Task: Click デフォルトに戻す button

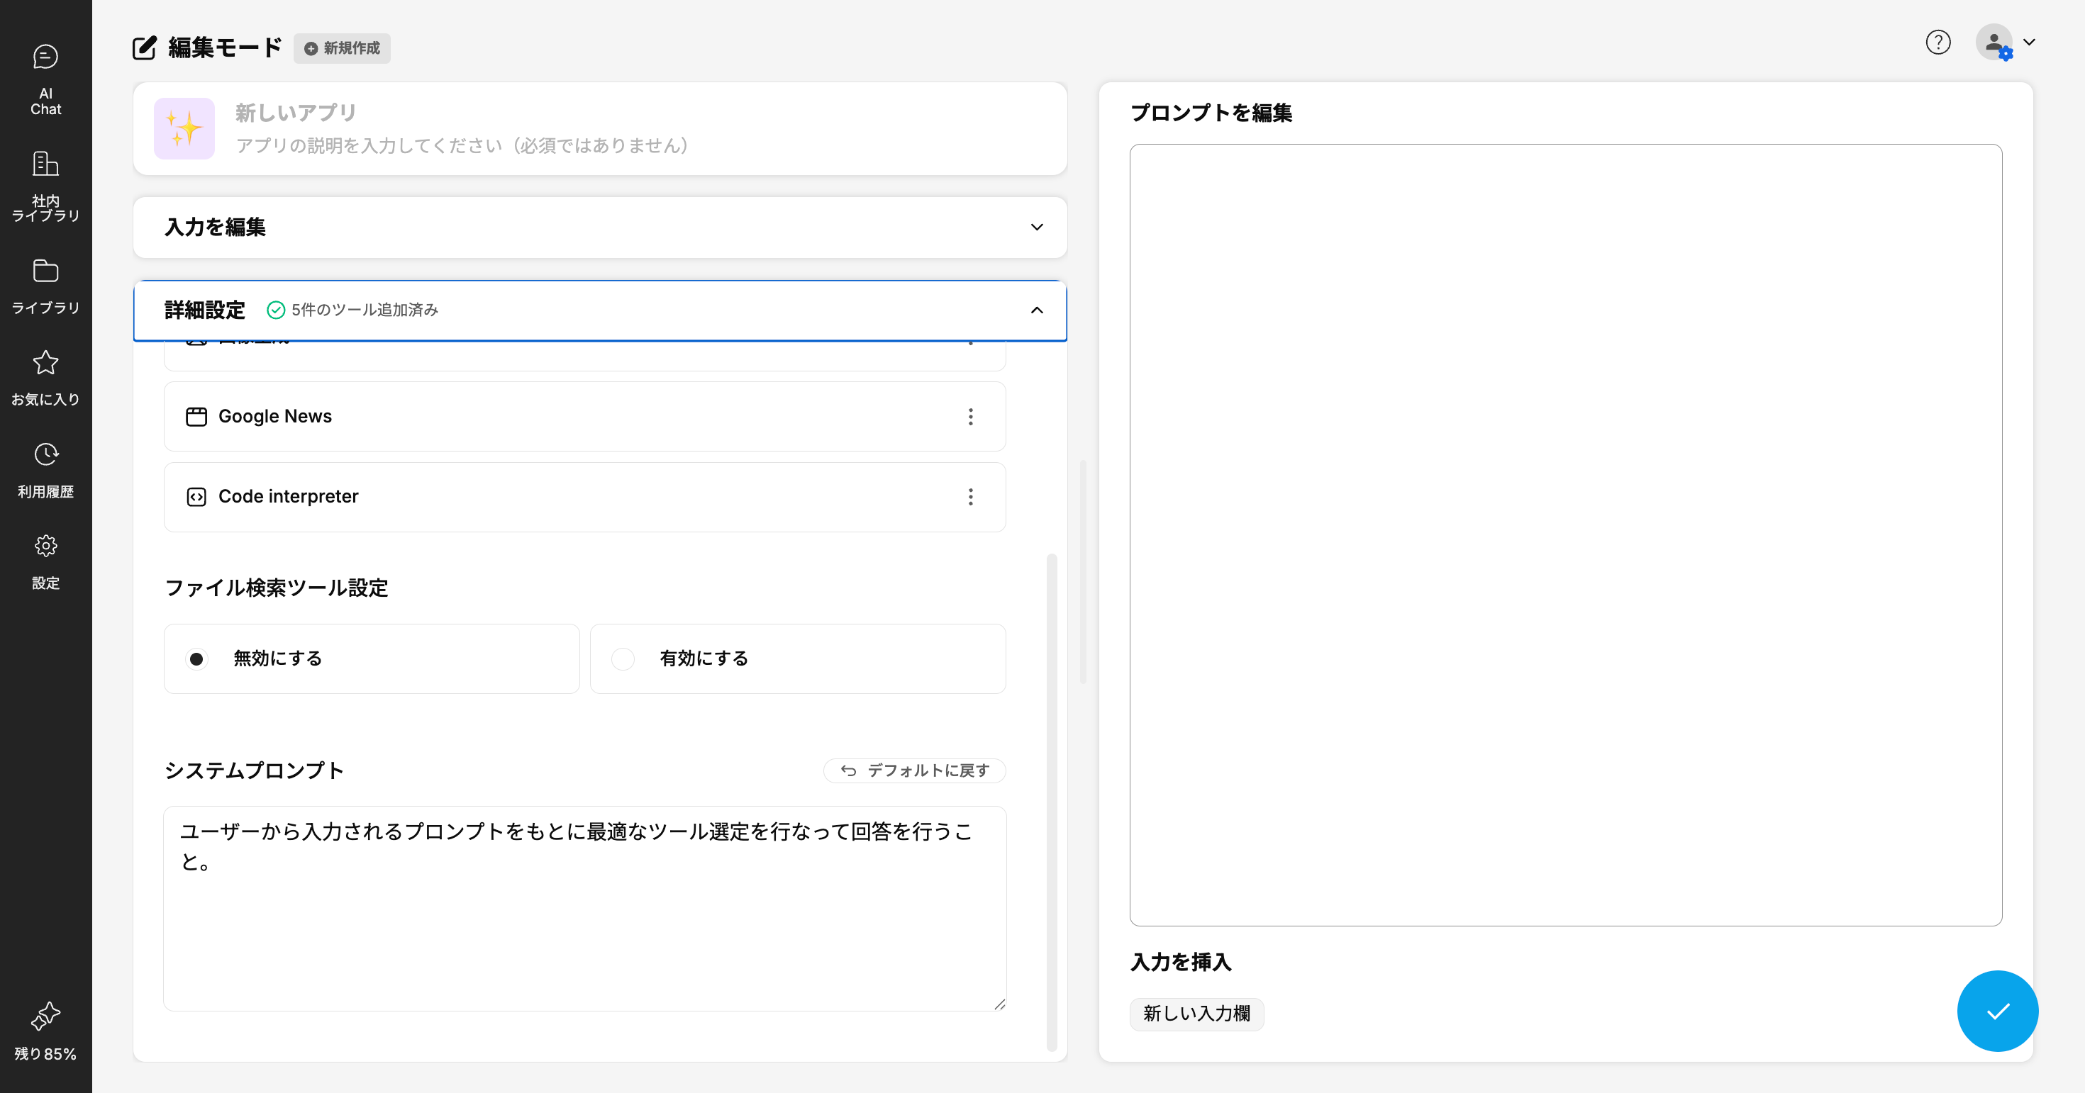Action: [x=915, y=770]
